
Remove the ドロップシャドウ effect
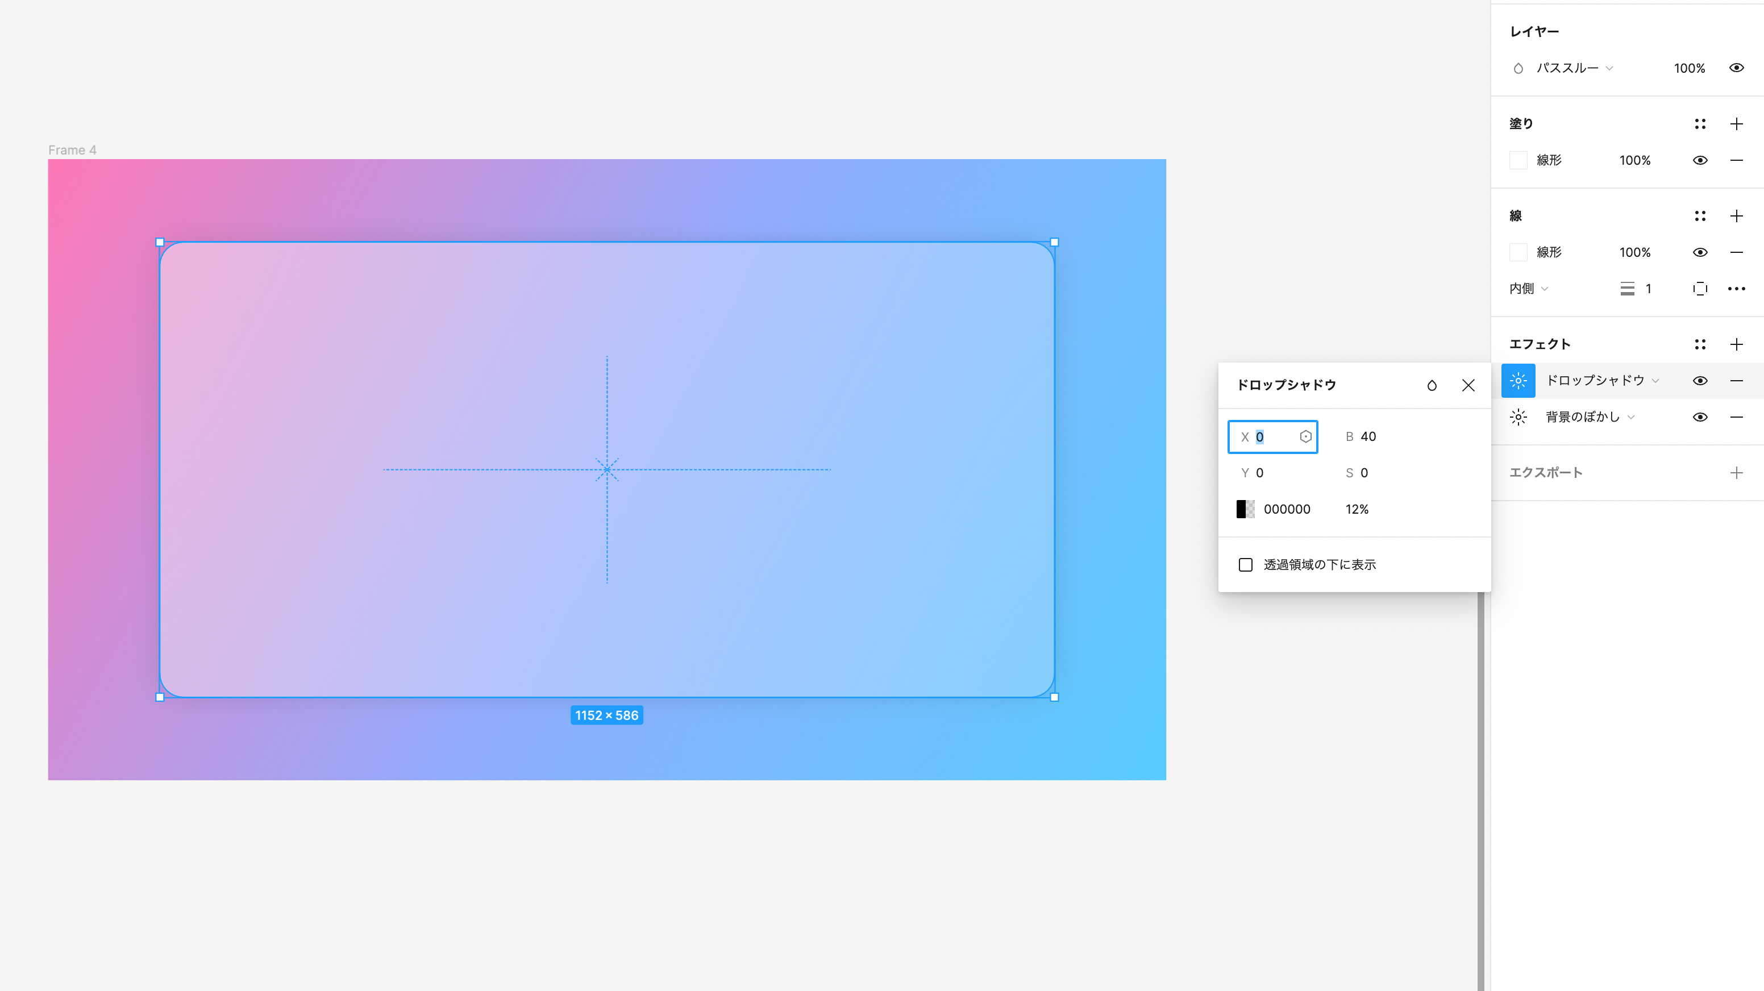(x=1736, y=381)
